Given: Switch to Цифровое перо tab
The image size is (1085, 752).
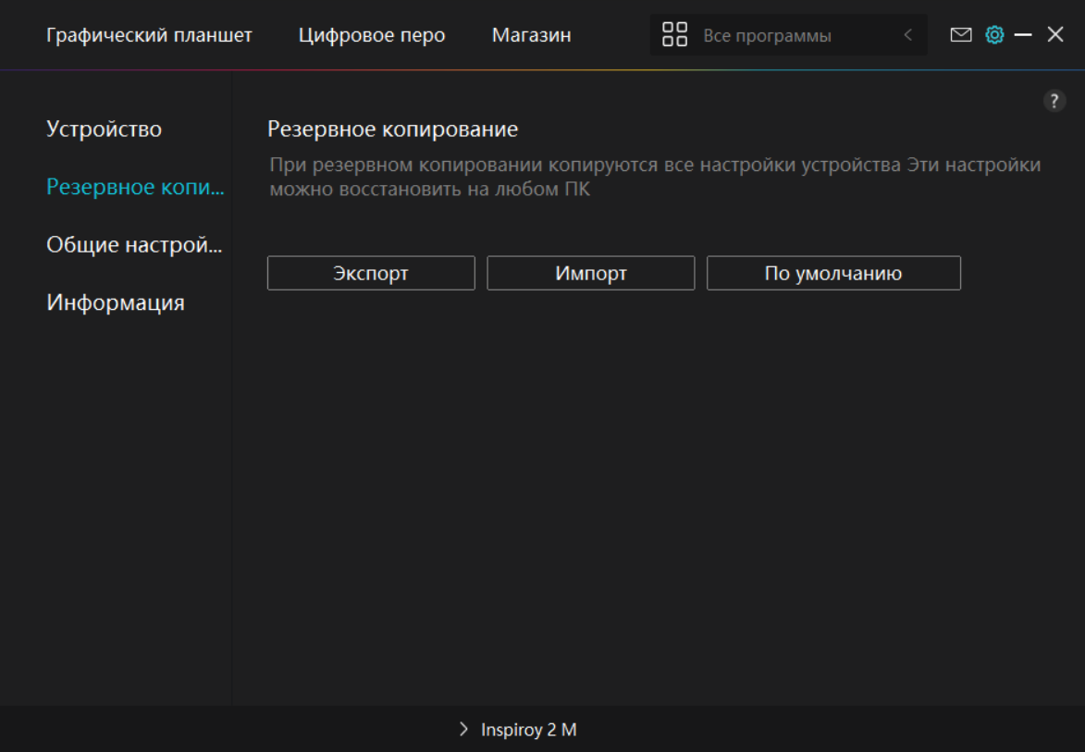Looking at the screenshot, I should coord(372,35).
